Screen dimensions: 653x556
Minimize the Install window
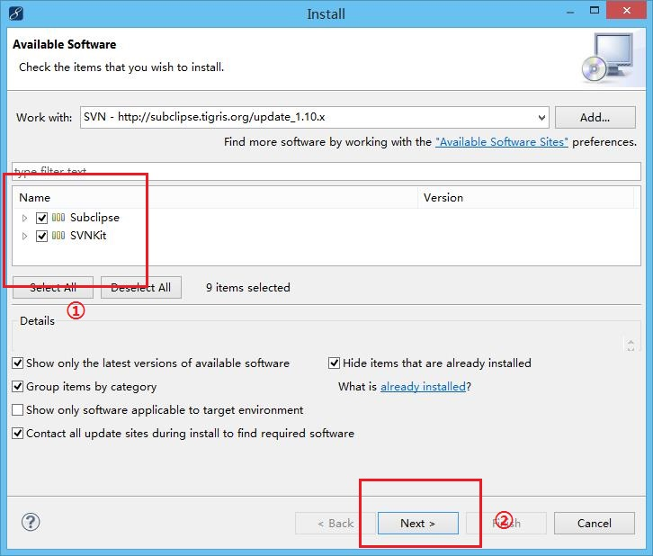(570, 12)
